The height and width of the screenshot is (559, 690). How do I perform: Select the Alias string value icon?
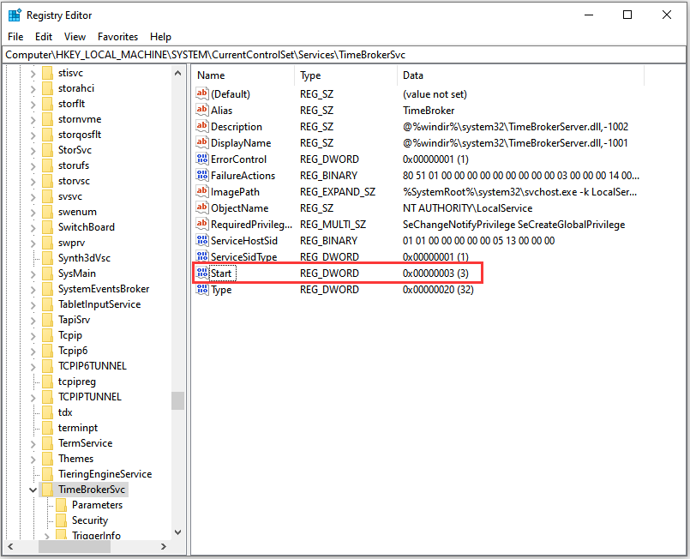[202, 110]
